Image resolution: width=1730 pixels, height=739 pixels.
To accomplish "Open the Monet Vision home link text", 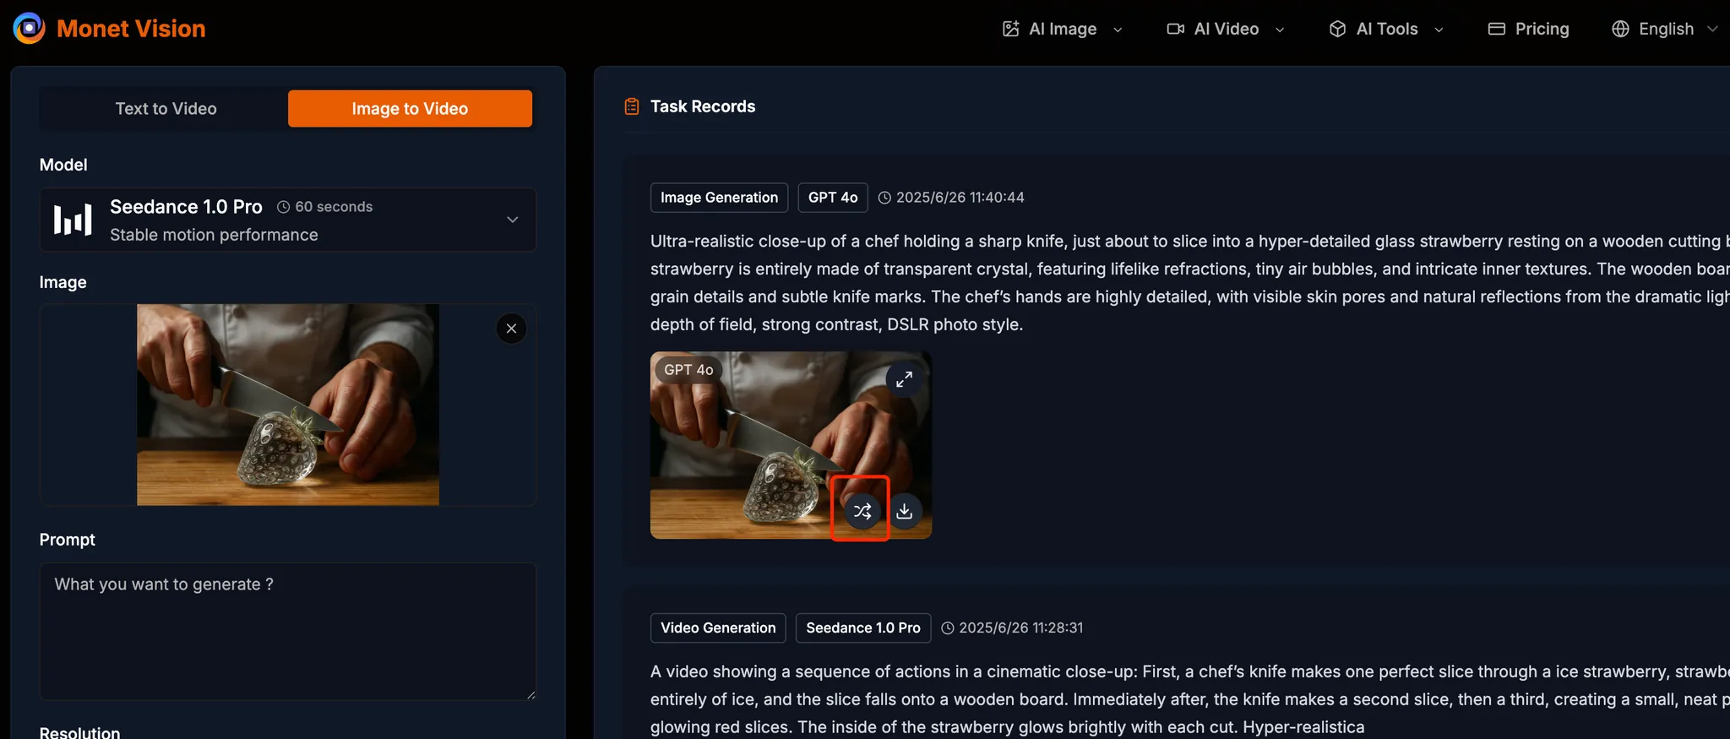I will (x=131, y=29).
